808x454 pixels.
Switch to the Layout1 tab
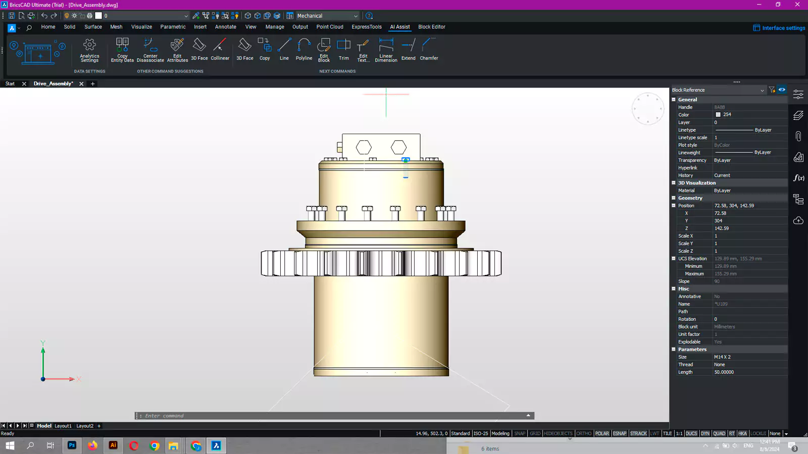pos(63,426)
